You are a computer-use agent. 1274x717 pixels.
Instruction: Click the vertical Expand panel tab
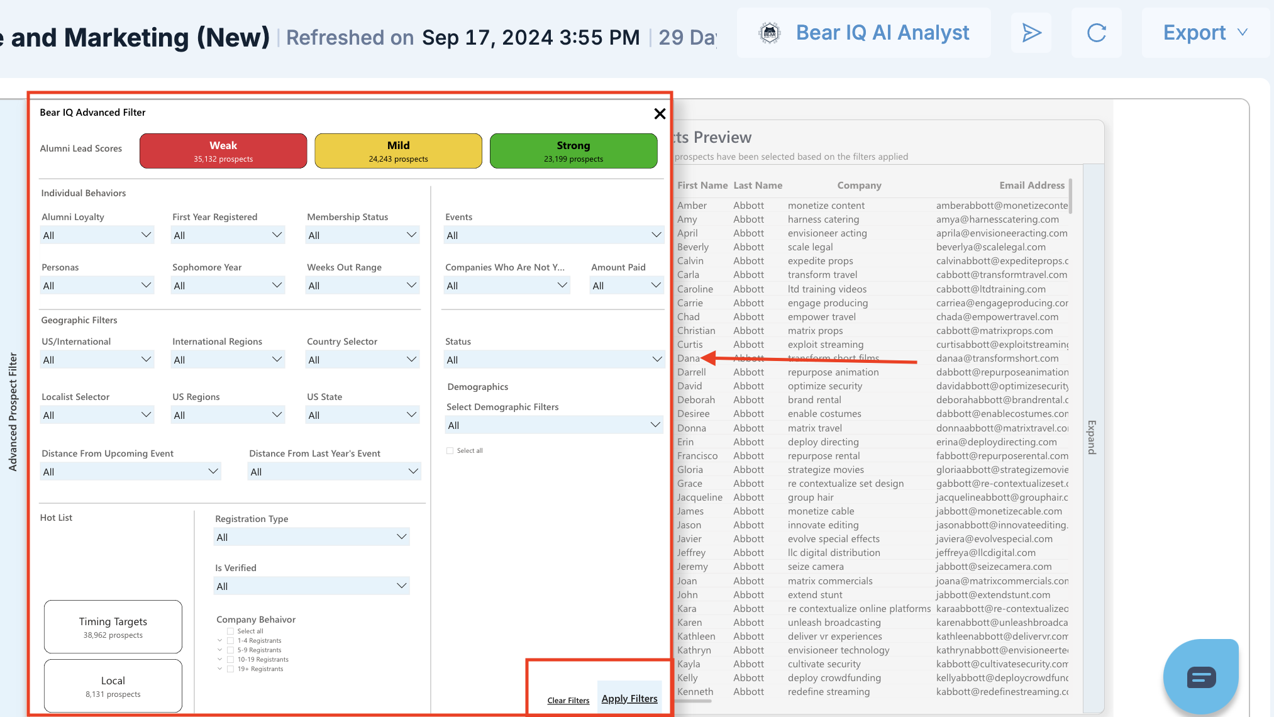(1092, 437)
